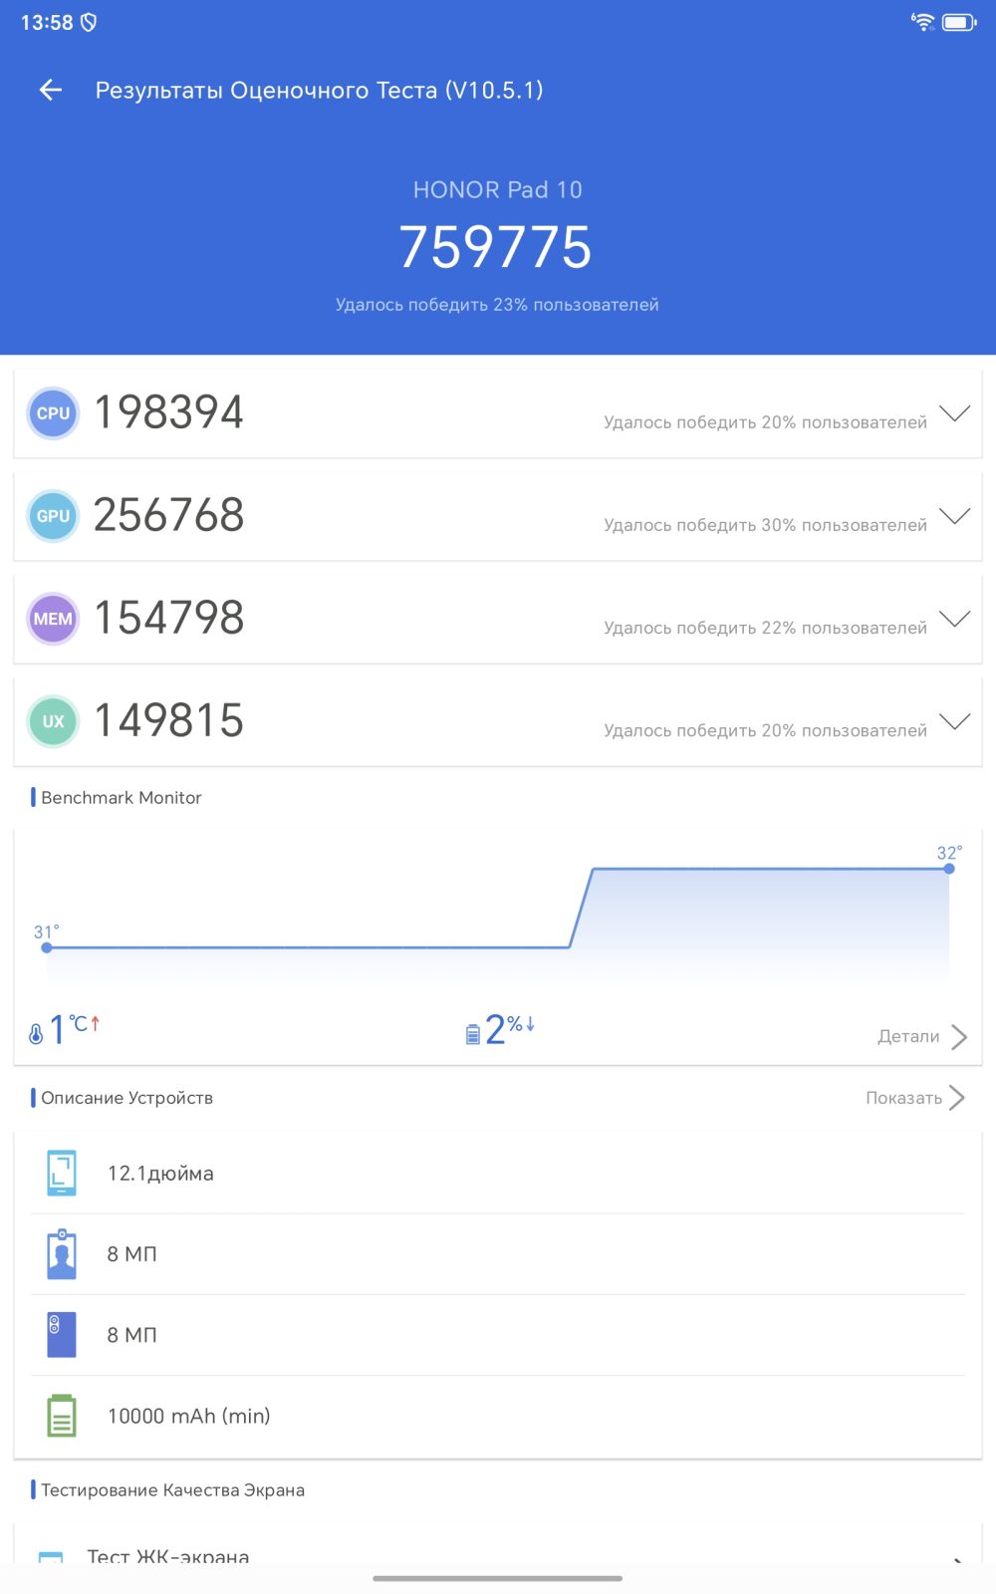Tap the Benchmark Monitor heading
The image size is (996, 1594).
coord(122,798)
